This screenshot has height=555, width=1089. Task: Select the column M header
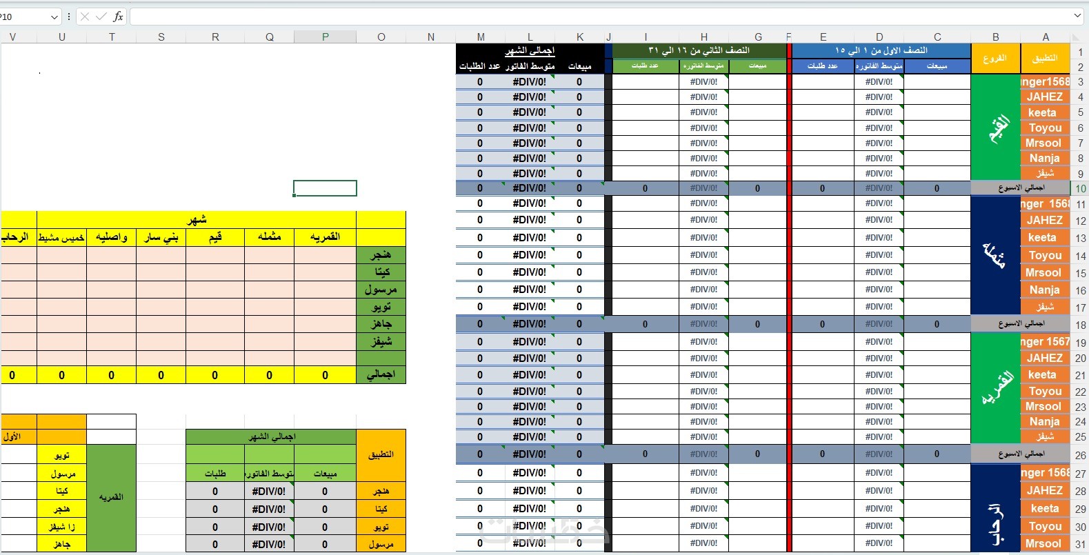pyautogui.click(x=481, y=37)
